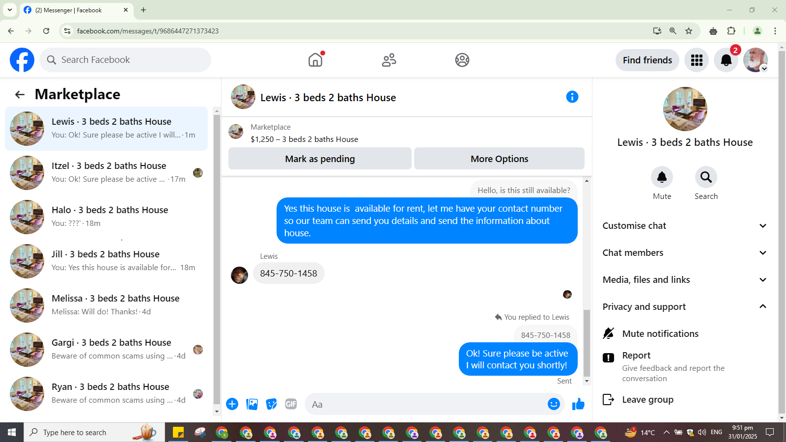Choose a GIF to send
The image size is (786, 442).
point(291,404)
